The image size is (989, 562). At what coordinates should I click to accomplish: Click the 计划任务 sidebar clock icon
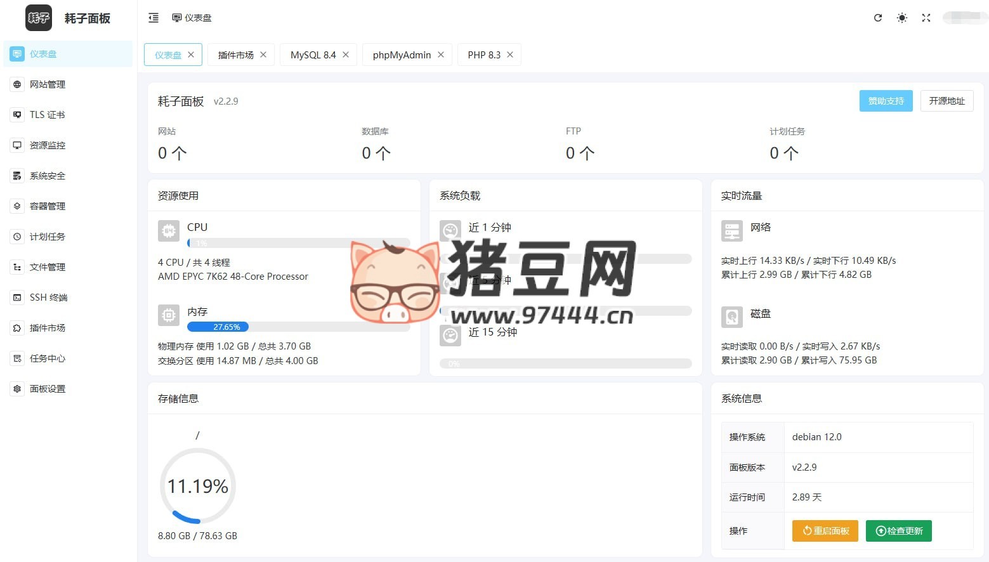click(17, 237)
